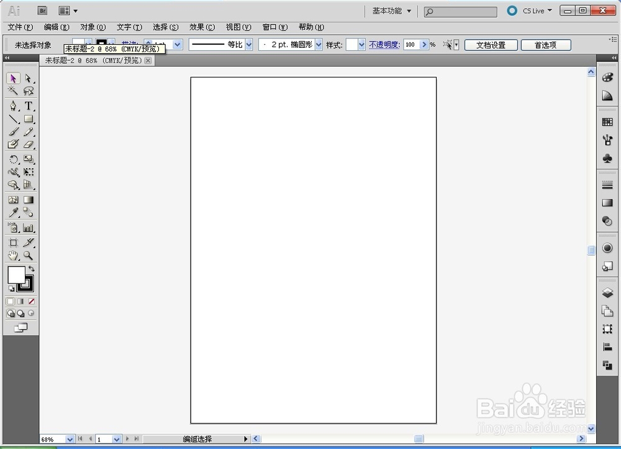Go to next artboard arrow
Screen dimensions: 621x449
(127, 438)
